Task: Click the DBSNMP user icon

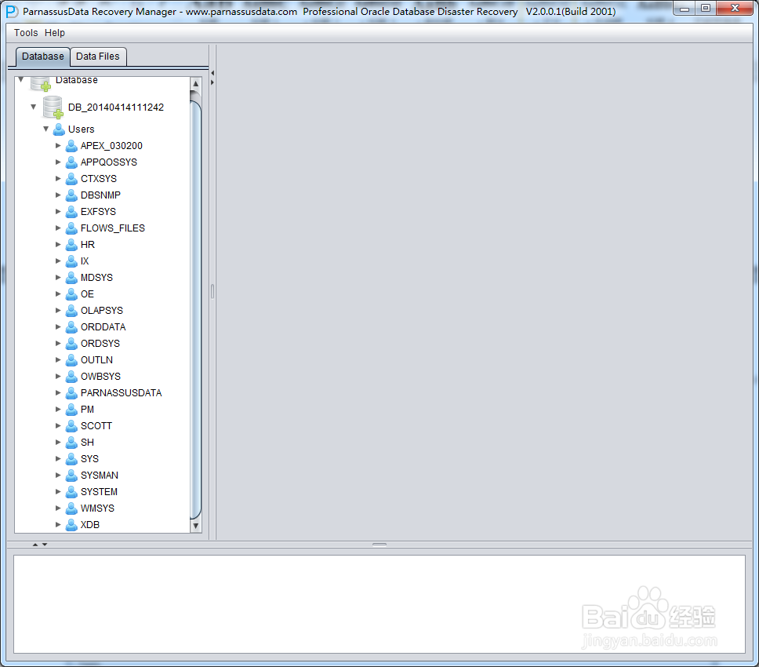Action: point(71,195)
